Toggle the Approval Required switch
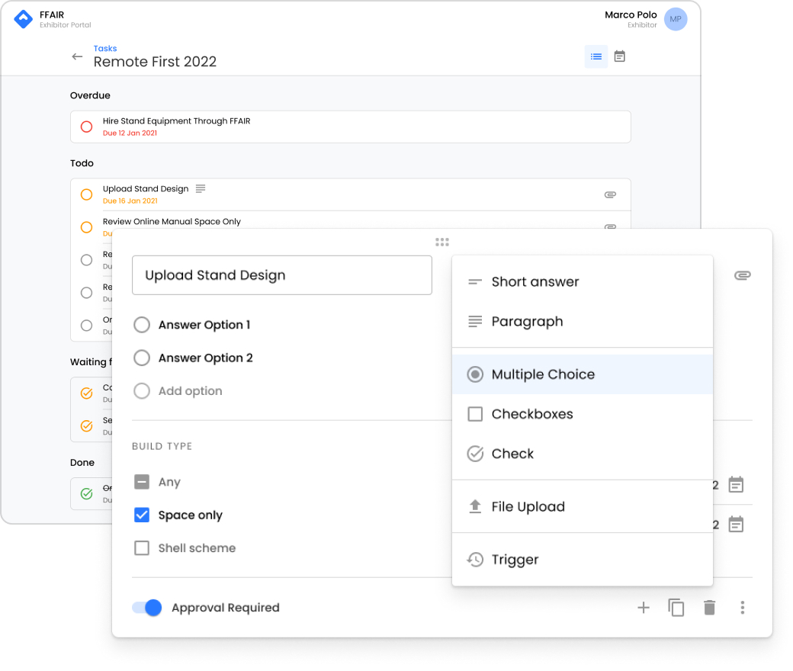This screenshot has width=793, height=671. (x=146, y=607)
